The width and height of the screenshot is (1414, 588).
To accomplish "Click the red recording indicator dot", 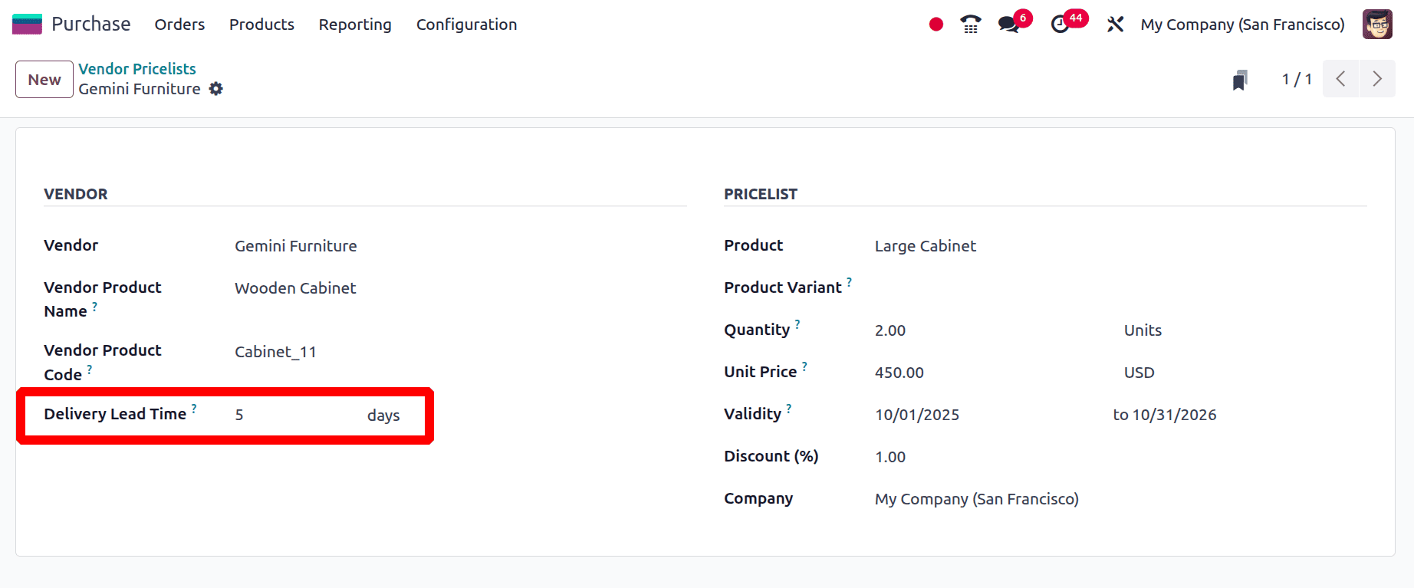I will click(x=935, y=24).
